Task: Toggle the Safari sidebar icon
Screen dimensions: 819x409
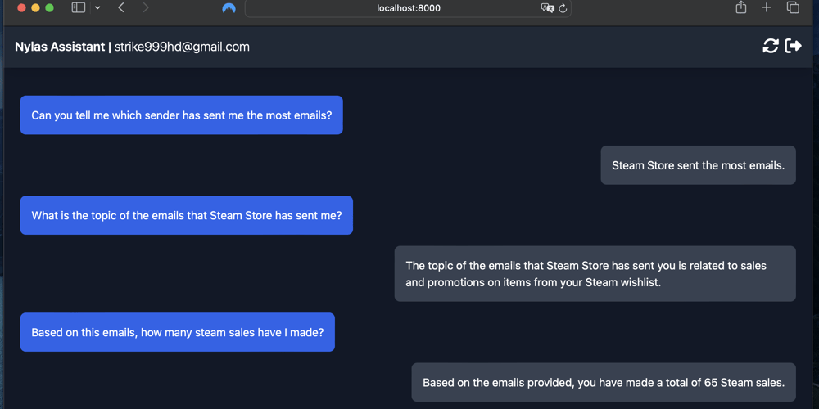Action: pyautogui.click(x=79, y=8)
